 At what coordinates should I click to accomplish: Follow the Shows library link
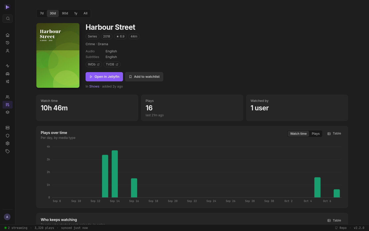point(94,86)
